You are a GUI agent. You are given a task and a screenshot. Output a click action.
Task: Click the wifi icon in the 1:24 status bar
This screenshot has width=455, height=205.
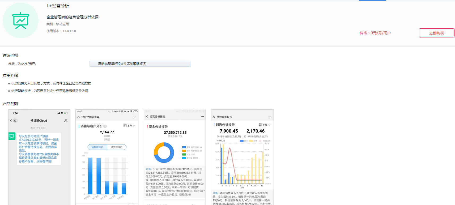tap(62, 113)
